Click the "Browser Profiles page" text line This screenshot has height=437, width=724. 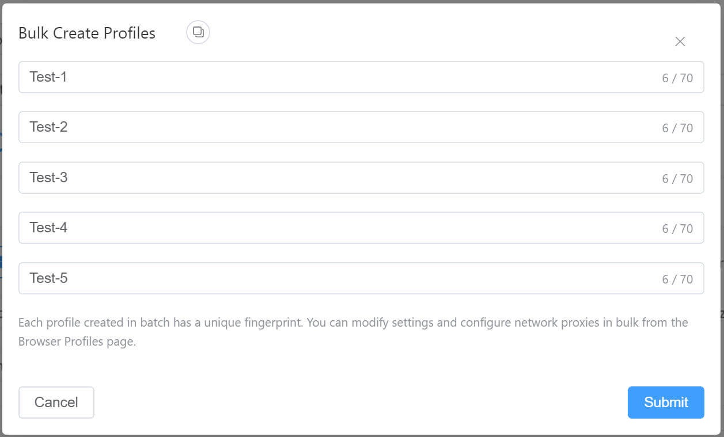[77, 342]
